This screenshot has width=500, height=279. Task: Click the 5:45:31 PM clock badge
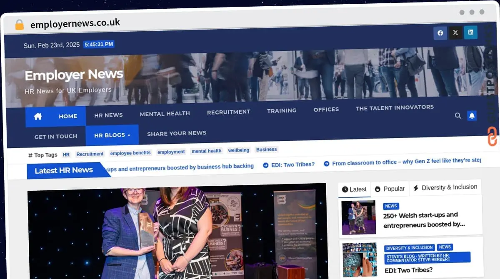[99, 44]
